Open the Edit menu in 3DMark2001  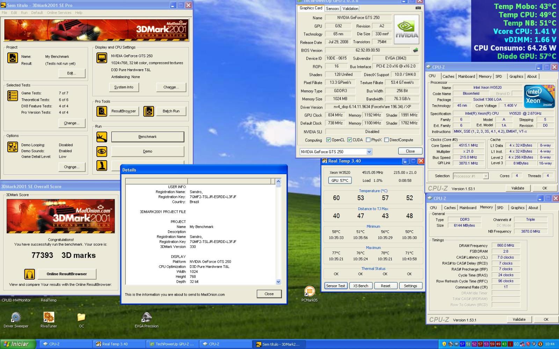click(14, 13)
